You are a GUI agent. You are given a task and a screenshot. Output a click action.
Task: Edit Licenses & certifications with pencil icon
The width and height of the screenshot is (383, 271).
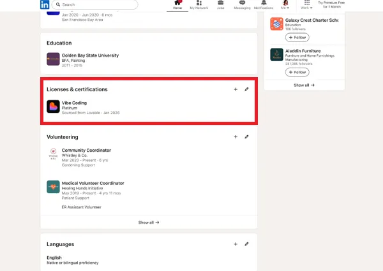coord(247,89)
